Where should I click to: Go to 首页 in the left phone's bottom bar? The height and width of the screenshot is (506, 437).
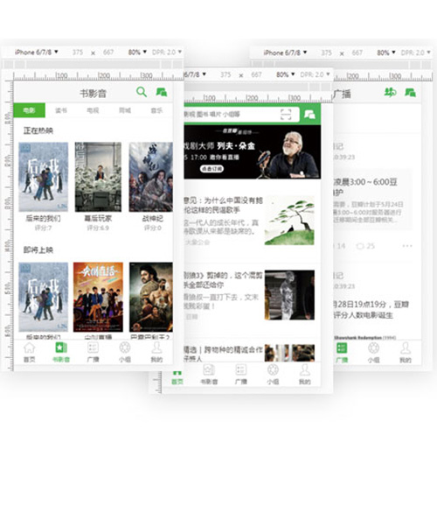pos(30,352)
